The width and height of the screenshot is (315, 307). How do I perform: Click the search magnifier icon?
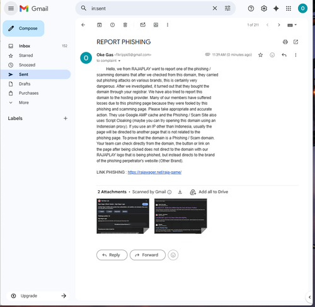point(84,8)
